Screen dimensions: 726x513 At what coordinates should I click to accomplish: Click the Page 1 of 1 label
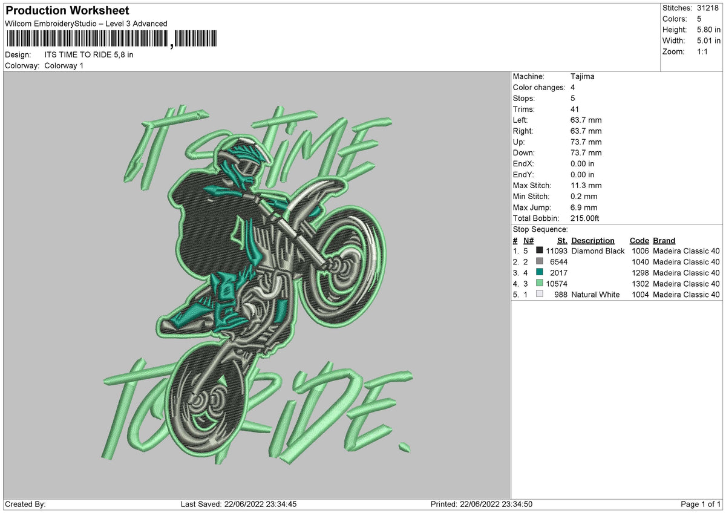(700, 503)
